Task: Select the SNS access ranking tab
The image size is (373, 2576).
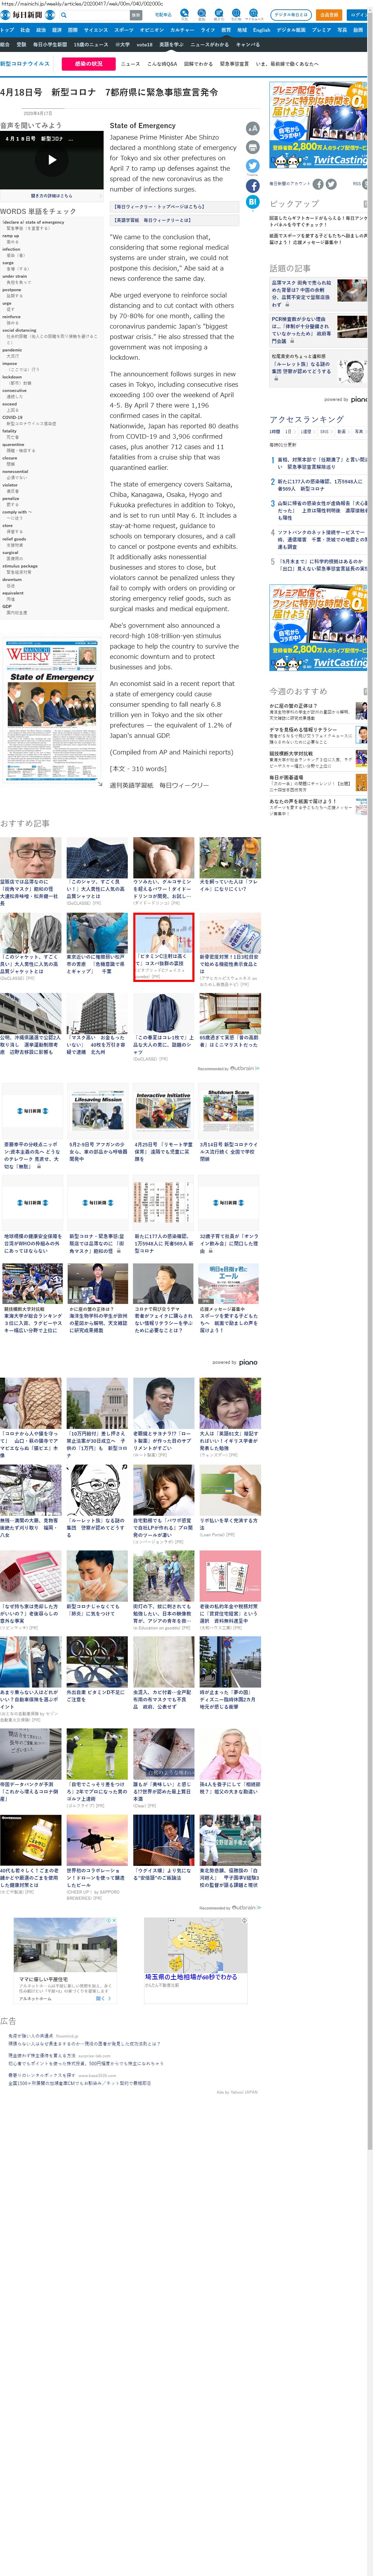Action: click(x=324, y=431)
